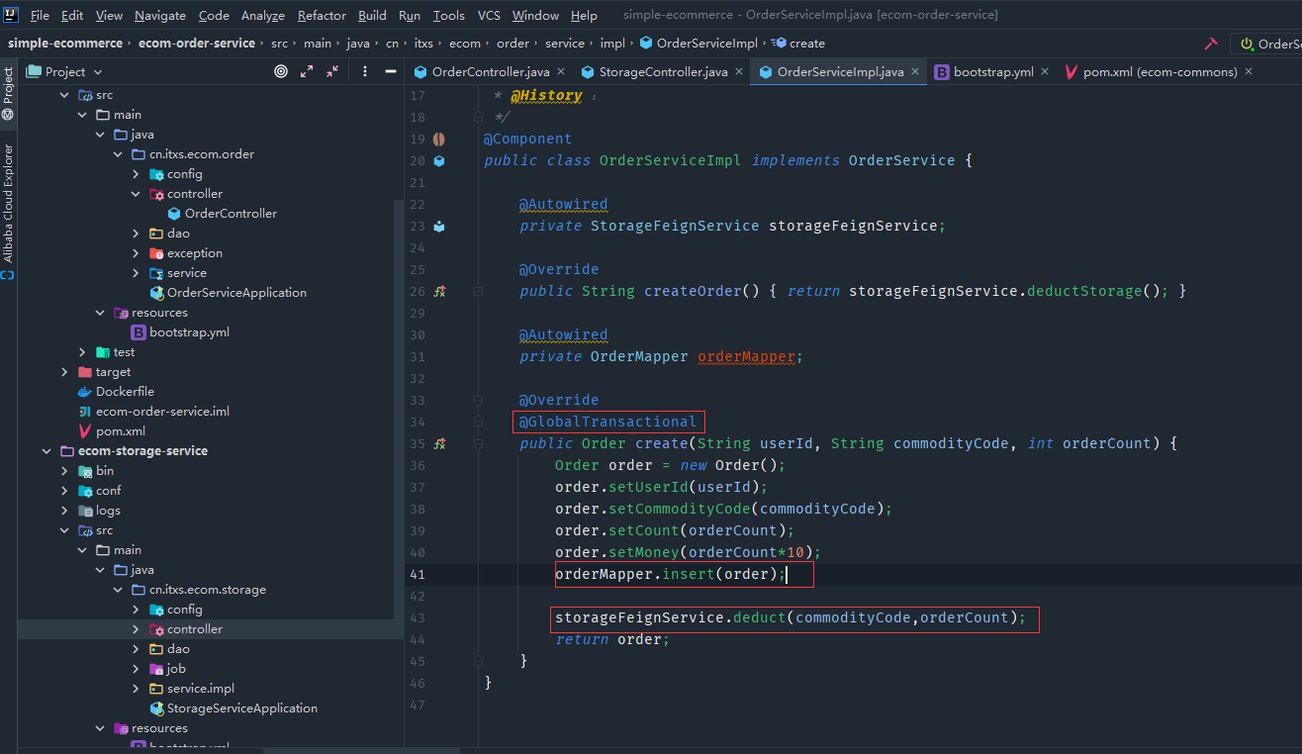1302x754 pixels.
Task: Open the VCS menu
Action: tap(489, 15)
